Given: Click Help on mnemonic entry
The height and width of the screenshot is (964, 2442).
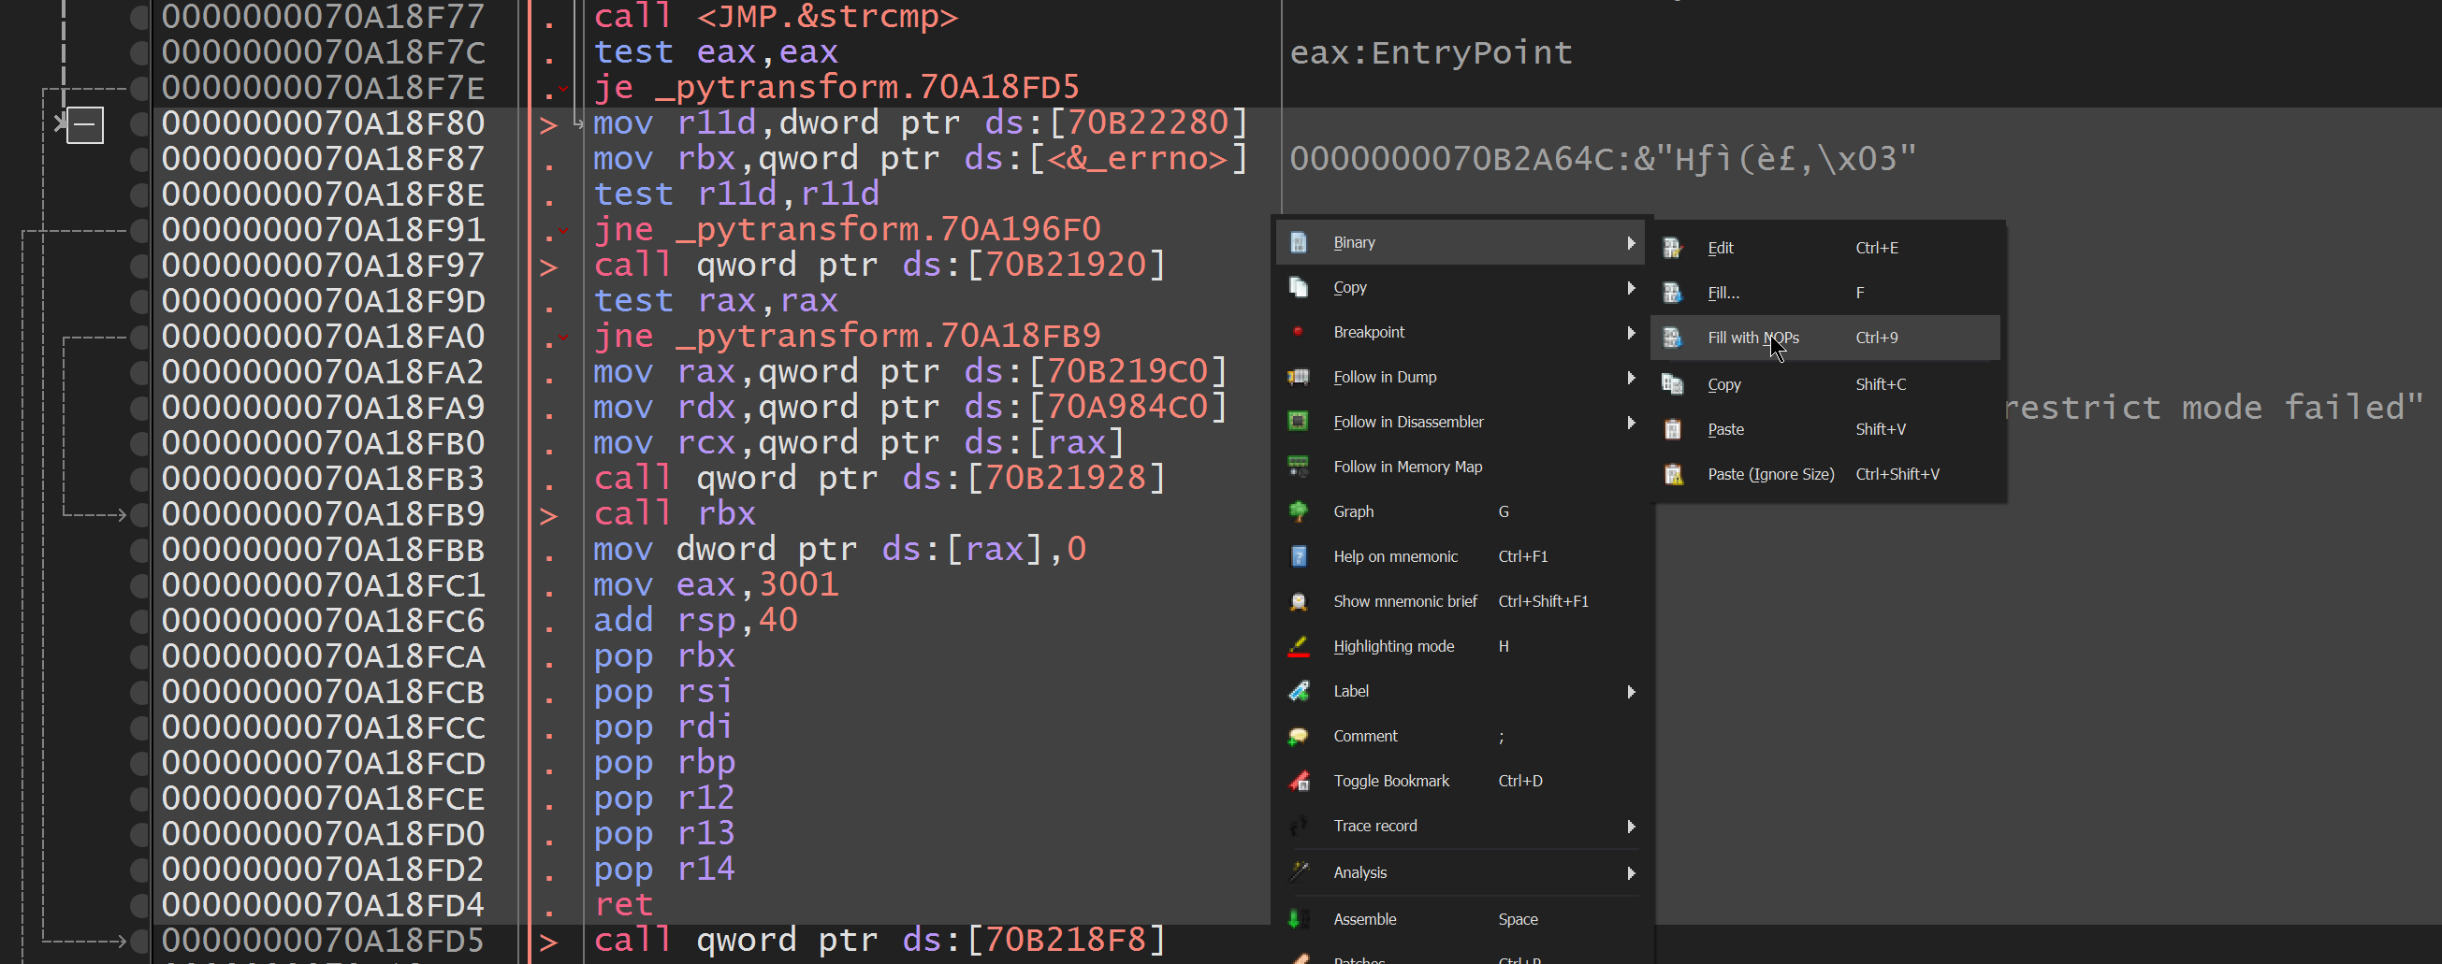Looking at the screenshot, I should click(1394, 557).
